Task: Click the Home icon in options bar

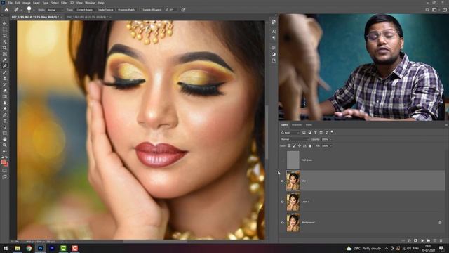Action: 6,10
